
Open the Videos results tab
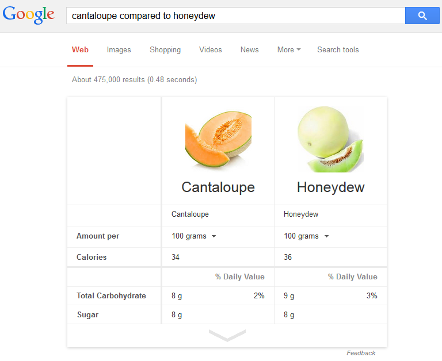coord(211,50)
